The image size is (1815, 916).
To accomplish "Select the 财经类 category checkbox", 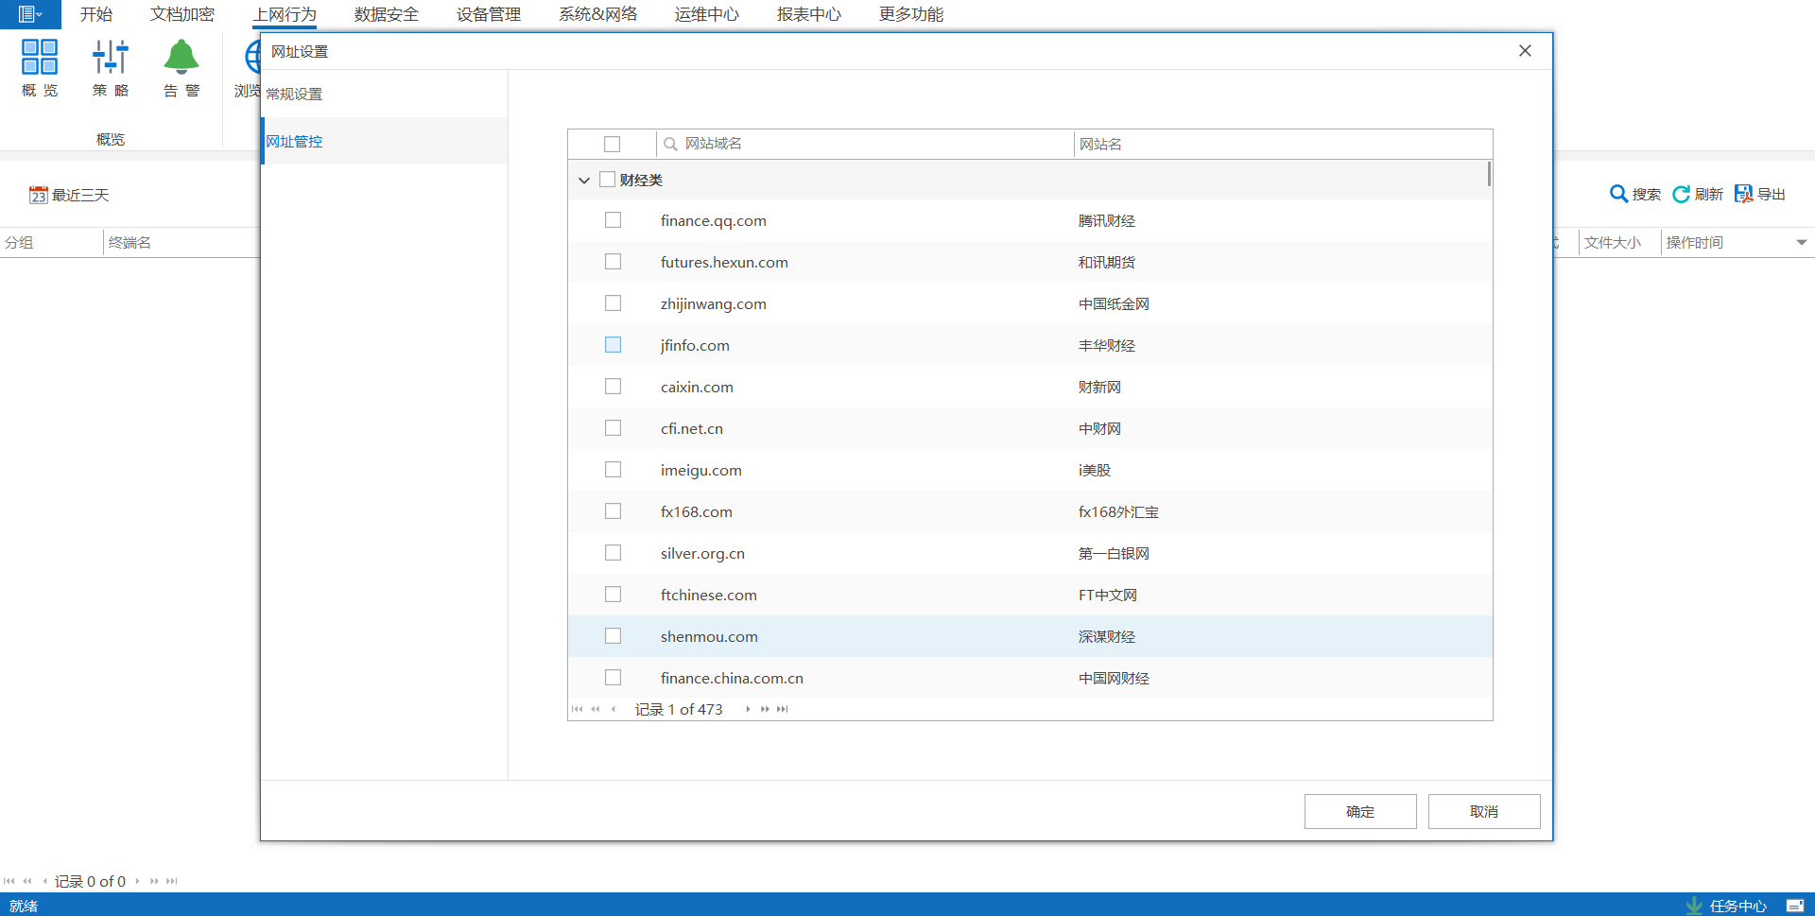I will click(607, 180).
